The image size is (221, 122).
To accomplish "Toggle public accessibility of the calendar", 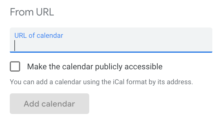I will pyautogui.click(x=15, y=67).
